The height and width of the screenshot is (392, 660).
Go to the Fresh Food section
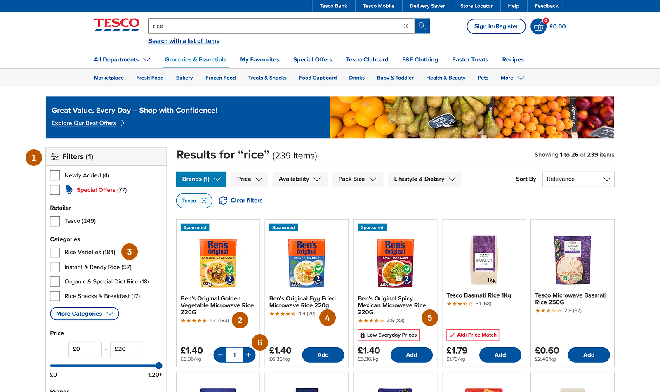pyautogui.click(x=150, y=78)
